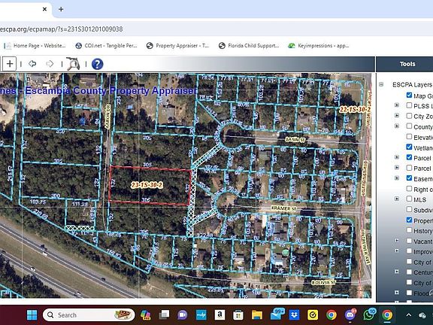Uncheck the Wetlands layer checkbox
433x325 pixels.
[x=409, y=147]
